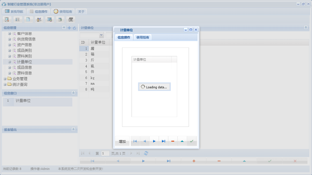Viewport: 312px width, 175px height.
Task: Open the 关于 tab
Action: 81,12
